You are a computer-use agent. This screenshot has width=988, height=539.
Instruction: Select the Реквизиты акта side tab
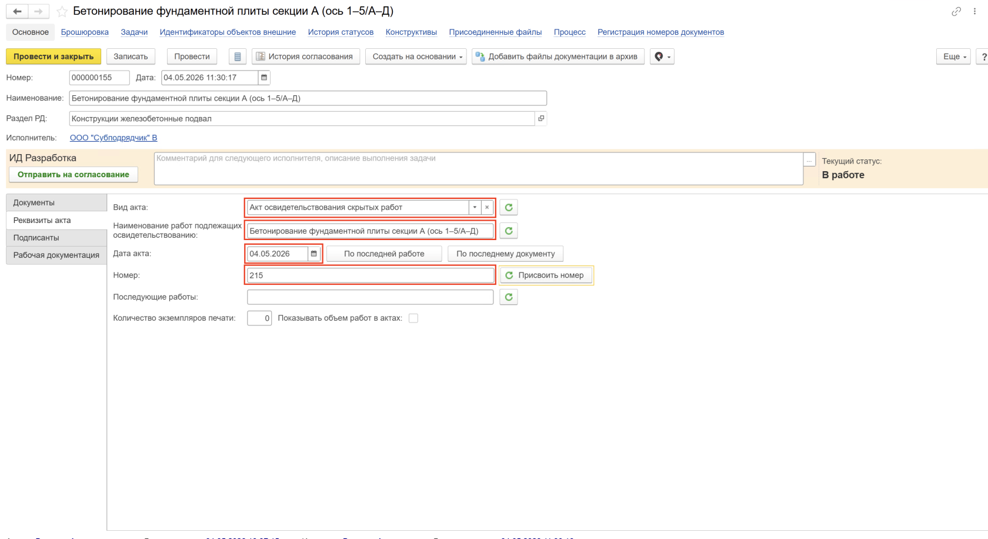(x=56, y=220)
